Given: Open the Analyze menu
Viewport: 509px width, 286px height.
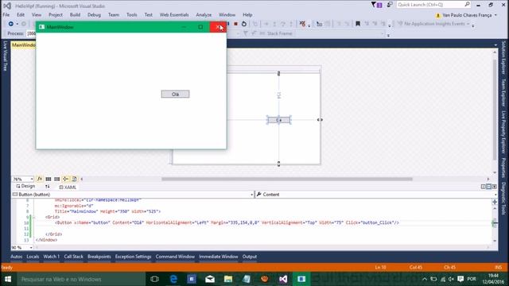Looking at the screenshot, I should 204,15.
